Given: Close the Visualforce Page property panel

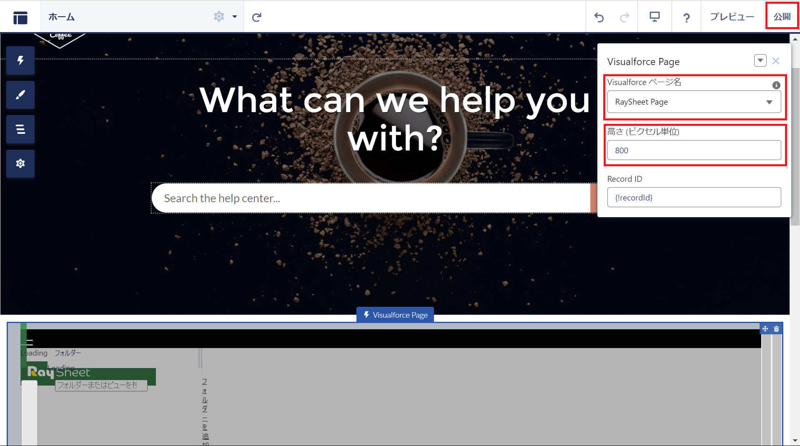Looking at the screenshot, I should pos(776,61).
